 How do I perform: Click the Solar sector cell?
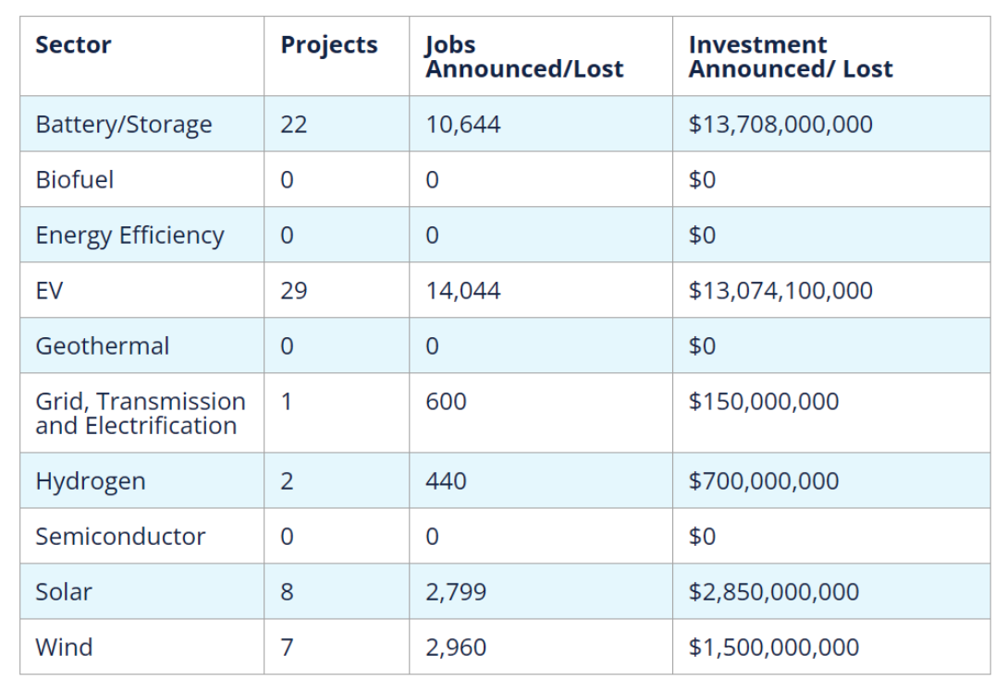pyautogui.click(x=63, y=592)
